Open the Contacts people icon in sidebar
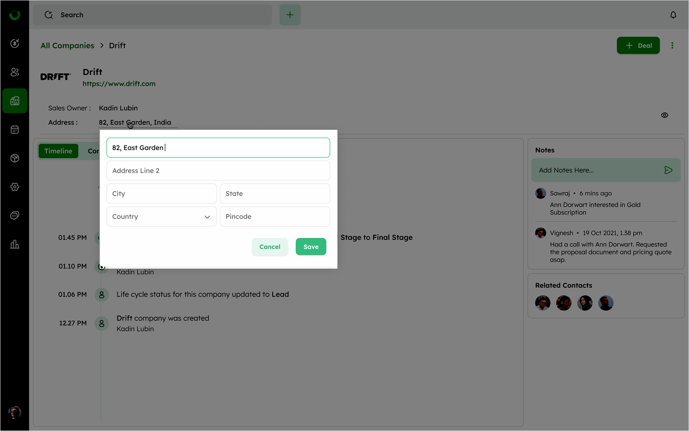 [15, 72]
